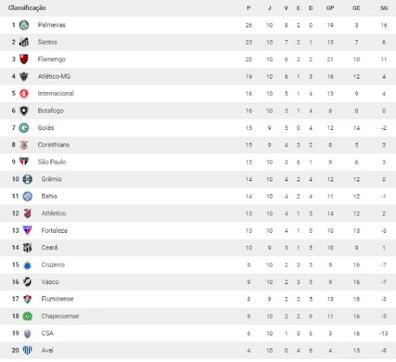Open the Fluminense team link
Viewport: 396px width, 362px height.
58,299
